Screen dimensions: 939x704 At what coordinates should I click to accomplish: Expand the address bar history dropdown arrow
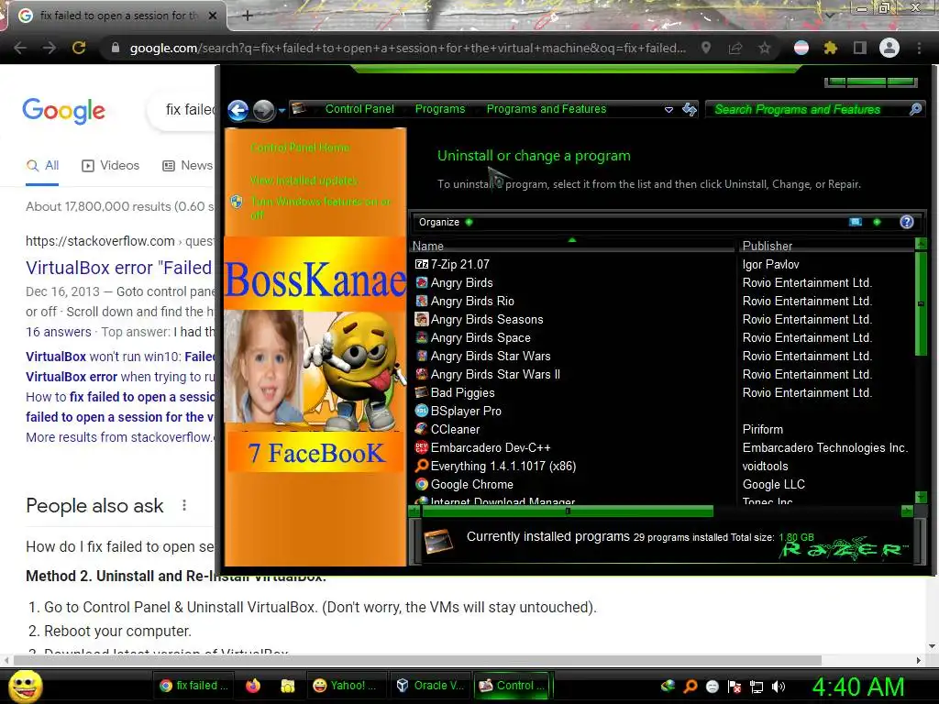tap(668, 110)
